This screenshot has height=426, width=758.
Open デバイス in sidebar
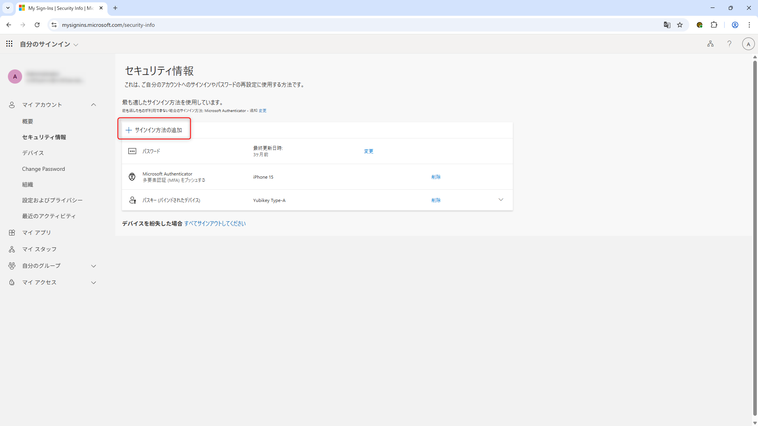click(x=33, y=153)
